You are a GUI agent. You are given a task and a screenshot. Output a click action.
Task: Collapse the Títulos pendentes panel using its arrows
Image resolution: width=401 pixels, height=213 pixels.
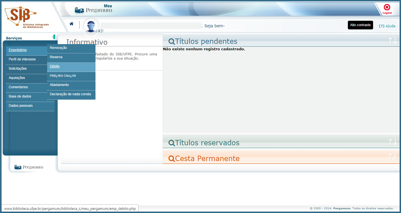pos(393,41)
